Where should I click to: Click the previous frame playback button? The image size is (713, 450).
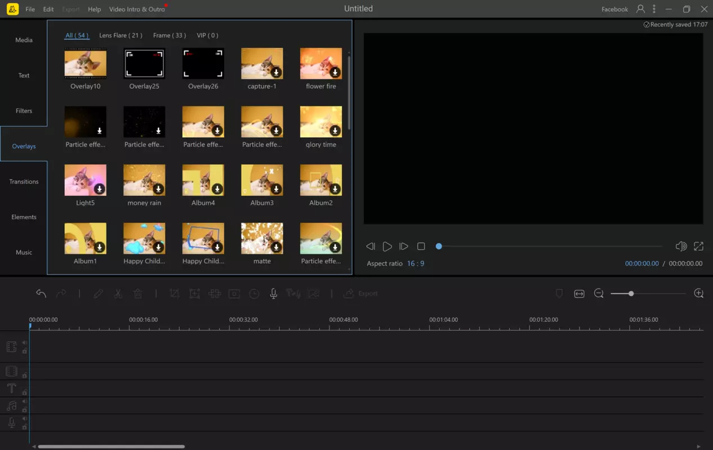370,246
